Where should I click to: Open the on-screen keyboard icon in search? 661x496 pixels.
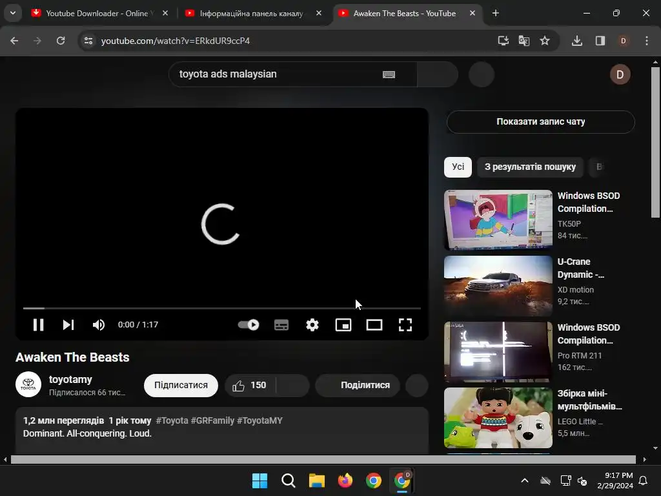389,74
